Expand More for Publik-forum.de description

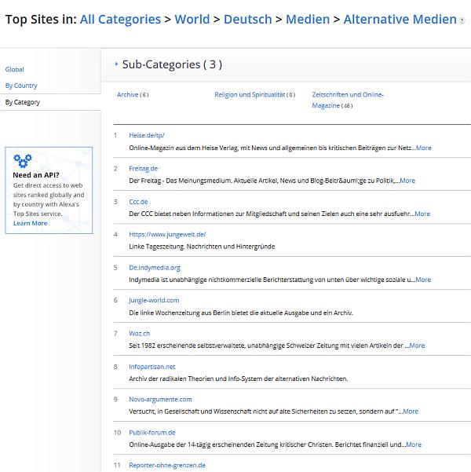[414, 445]
